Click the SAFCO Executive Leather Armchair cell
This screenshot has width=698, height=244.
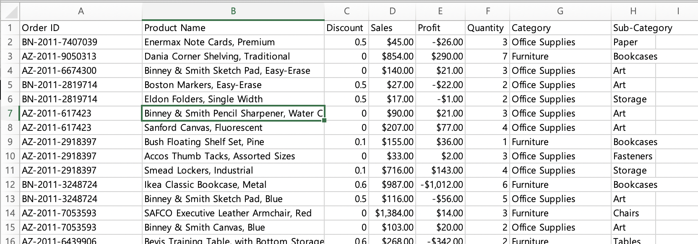click(233, 213)
